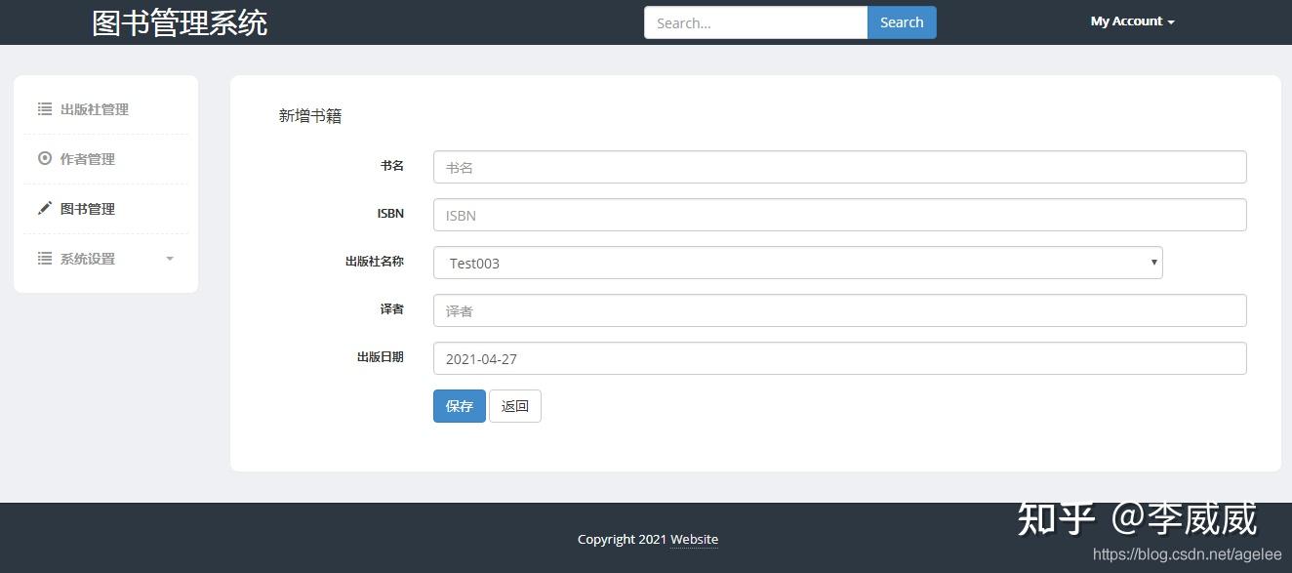This screenshot has height=573, width=1292.
Task: Click the 保存 button
Action: point(459,406)
